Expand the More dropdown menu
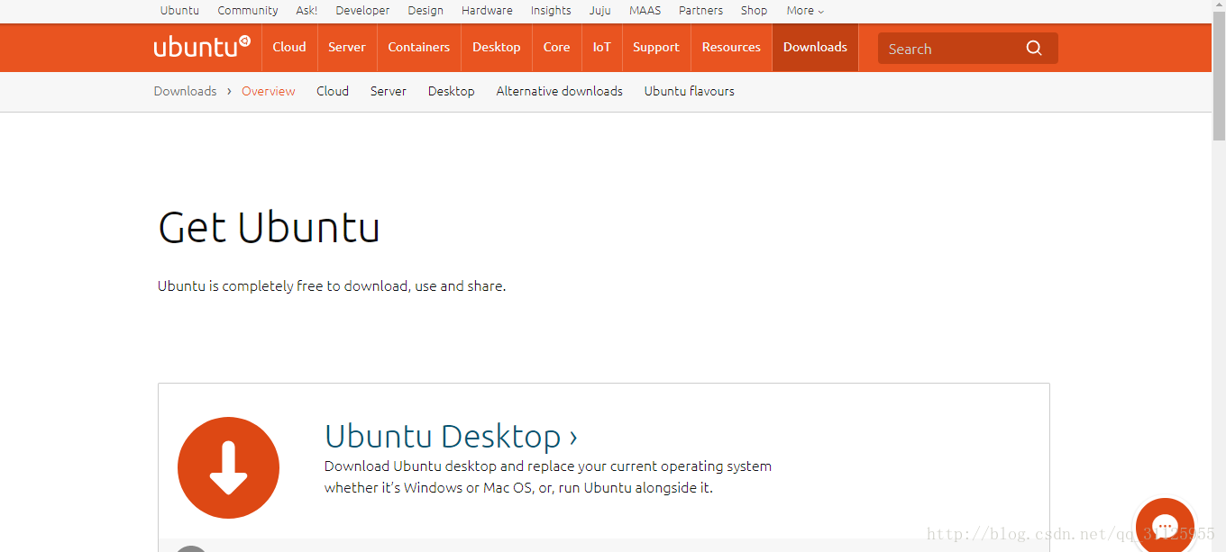Viewport: 1226px width, 552px height. pyautogui.click(x=804, y=11)
